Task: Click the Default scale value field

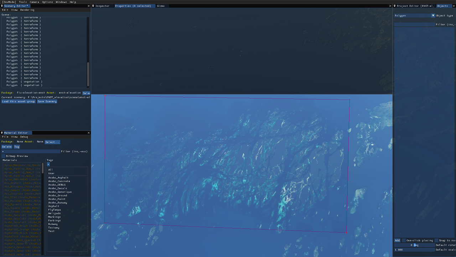Action: coord(414,250)
